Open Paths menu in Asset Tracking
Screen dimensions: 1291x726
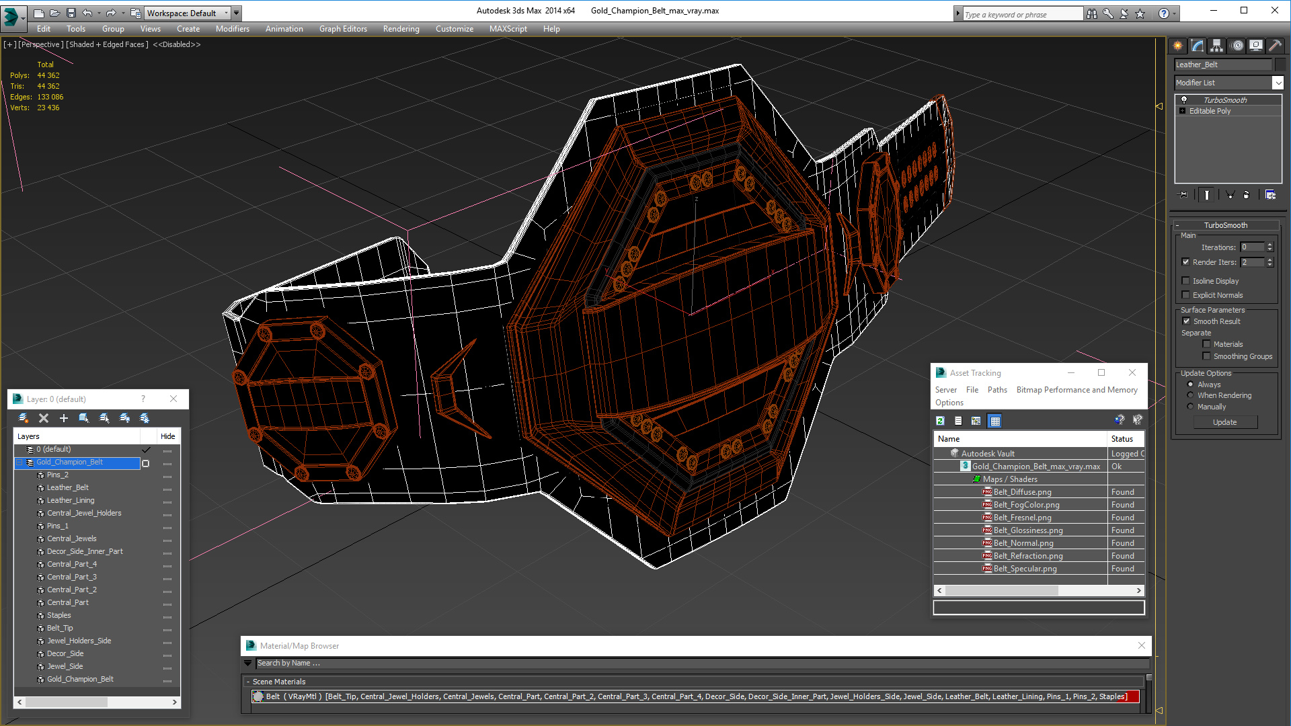997,390
